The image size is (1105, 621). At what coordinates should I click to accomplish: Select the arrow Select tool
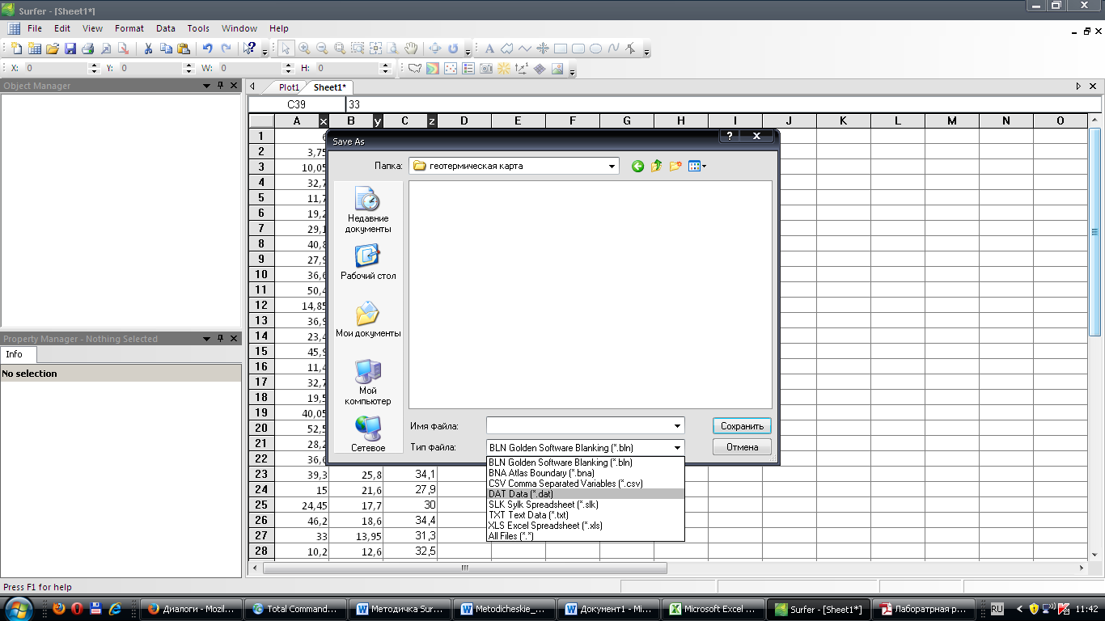point(286,49)
